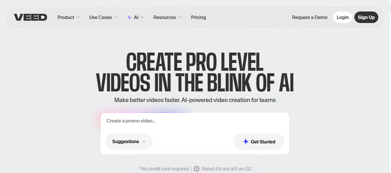Click the sparkle icon in Get Started
The width and height of the screenshot is (391, 173).
(x=246, y=142)
